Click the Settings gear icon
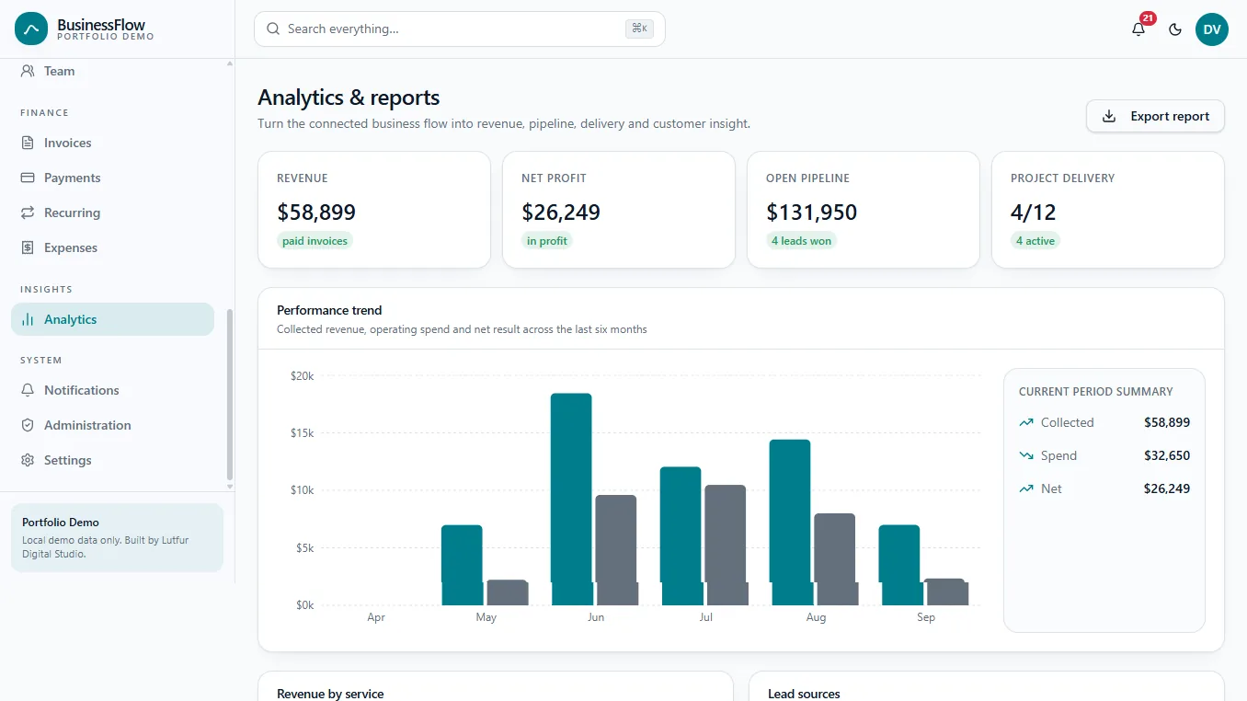The image size is (1247, 701). (28, 460)
